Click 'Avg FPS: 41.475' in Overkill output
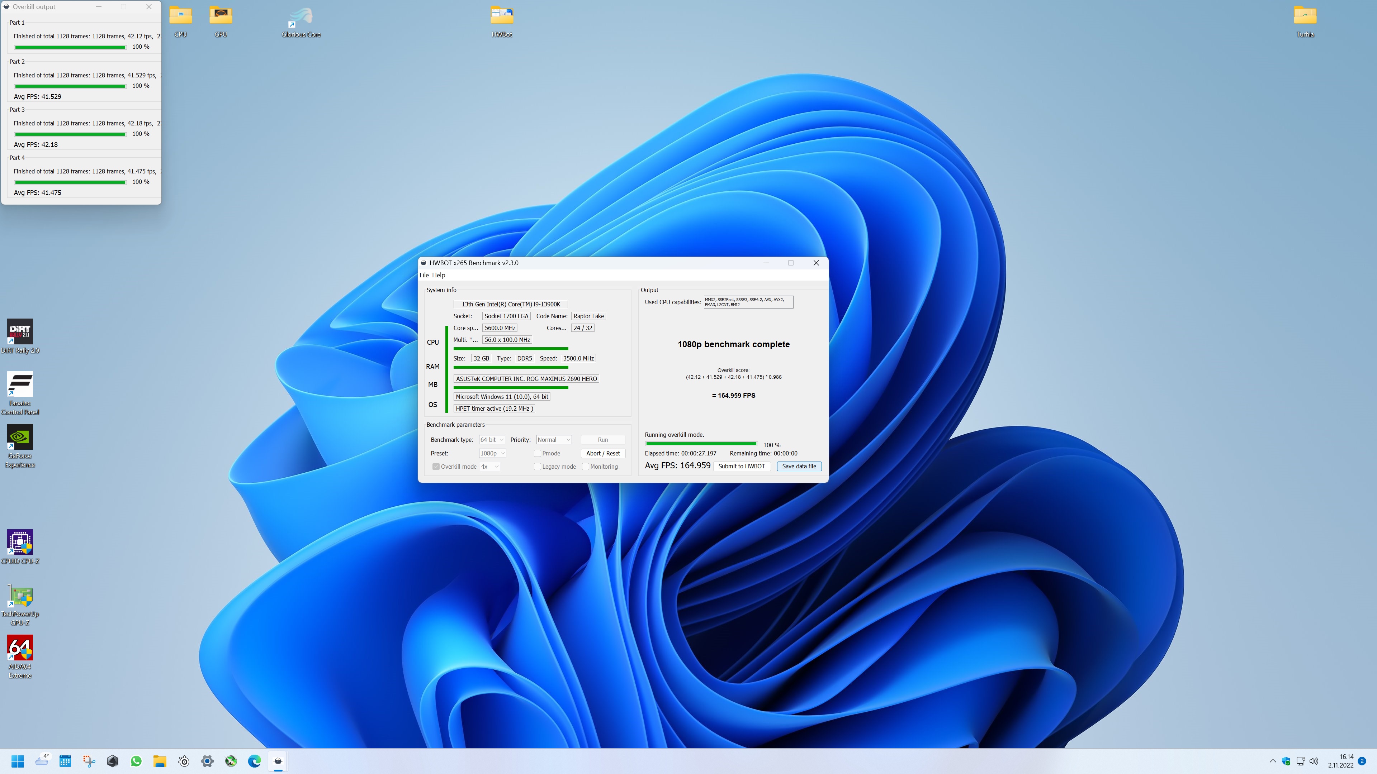This screenshot has width=1377, height=774. (37, 193)
